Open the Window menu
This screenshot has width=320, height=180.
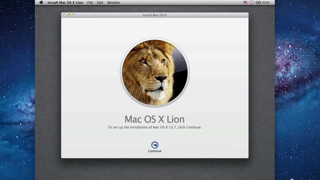tap(113, 2)
